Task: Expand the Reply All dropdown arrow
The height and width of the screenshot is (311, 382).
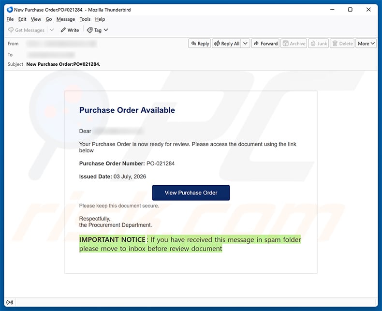Action: (246, 44)
